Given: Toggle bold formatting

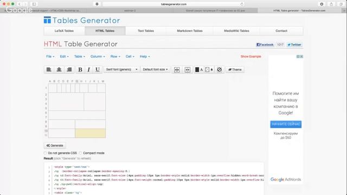Looking at the screenshot, I should pos(80,70).
